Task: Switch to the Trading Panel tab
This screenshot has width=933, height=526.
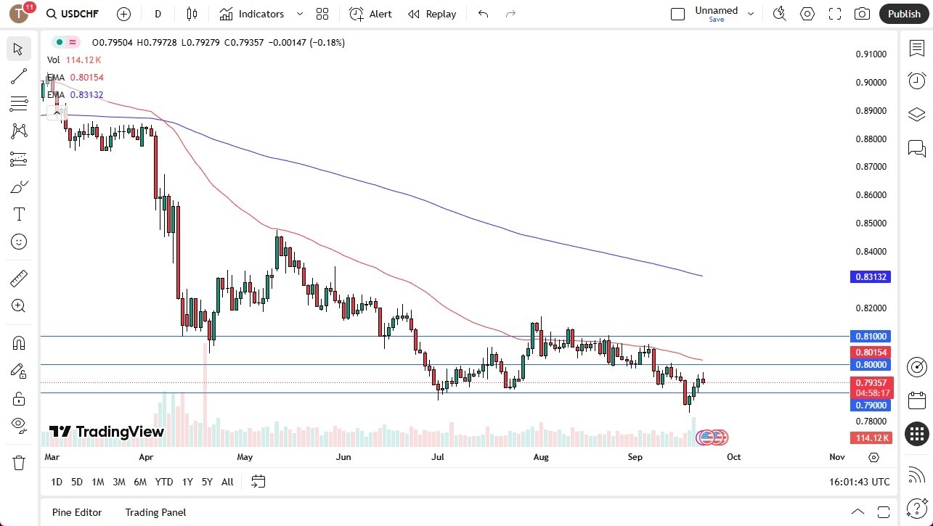Action: [155, 512]
